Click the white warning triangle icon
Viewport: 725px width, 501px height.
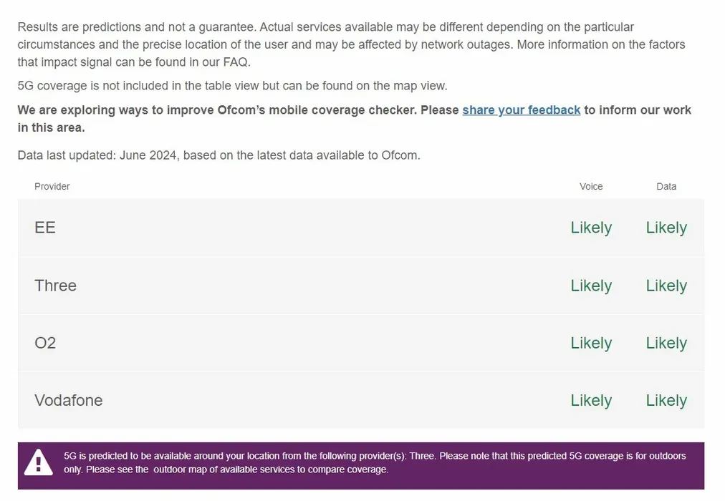(x=38, y=462)
